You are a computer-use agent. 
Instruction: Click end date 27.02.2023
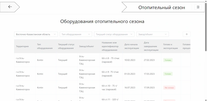149,60
